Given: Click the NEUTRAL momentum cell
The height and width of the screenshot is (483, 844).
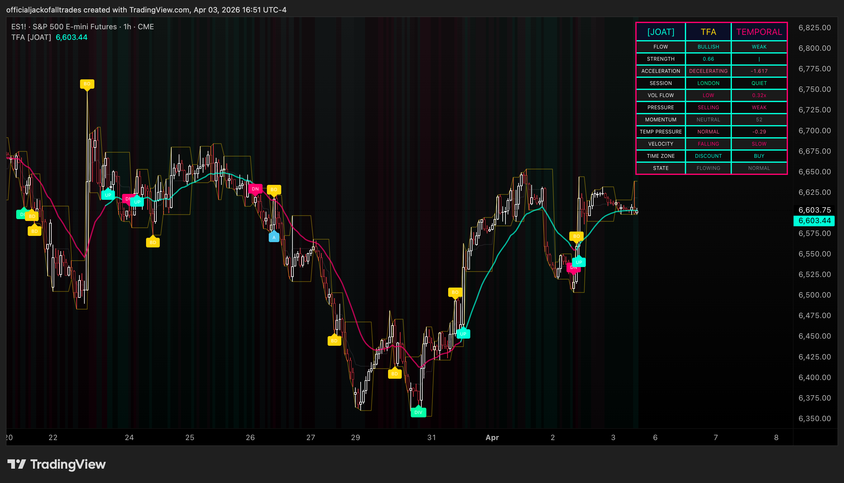Looking at the screenshot, I should pyautogui.click(x=708, y=120).
